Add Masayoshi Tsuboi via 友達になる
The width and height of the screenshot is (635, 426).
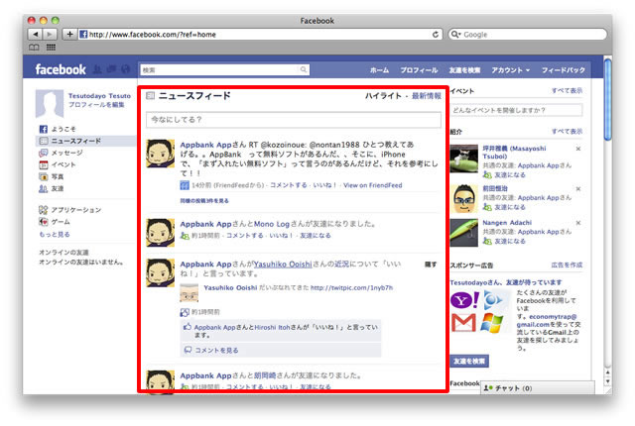tap(509, 175)
